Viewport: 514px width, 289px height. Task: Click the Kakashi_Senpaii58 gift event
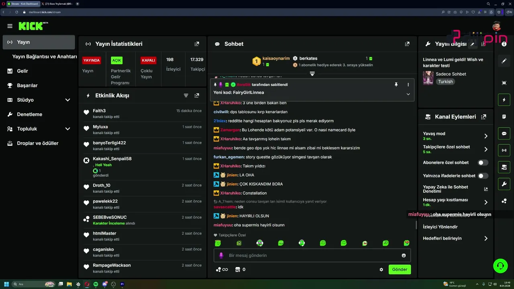click(142, 167)
